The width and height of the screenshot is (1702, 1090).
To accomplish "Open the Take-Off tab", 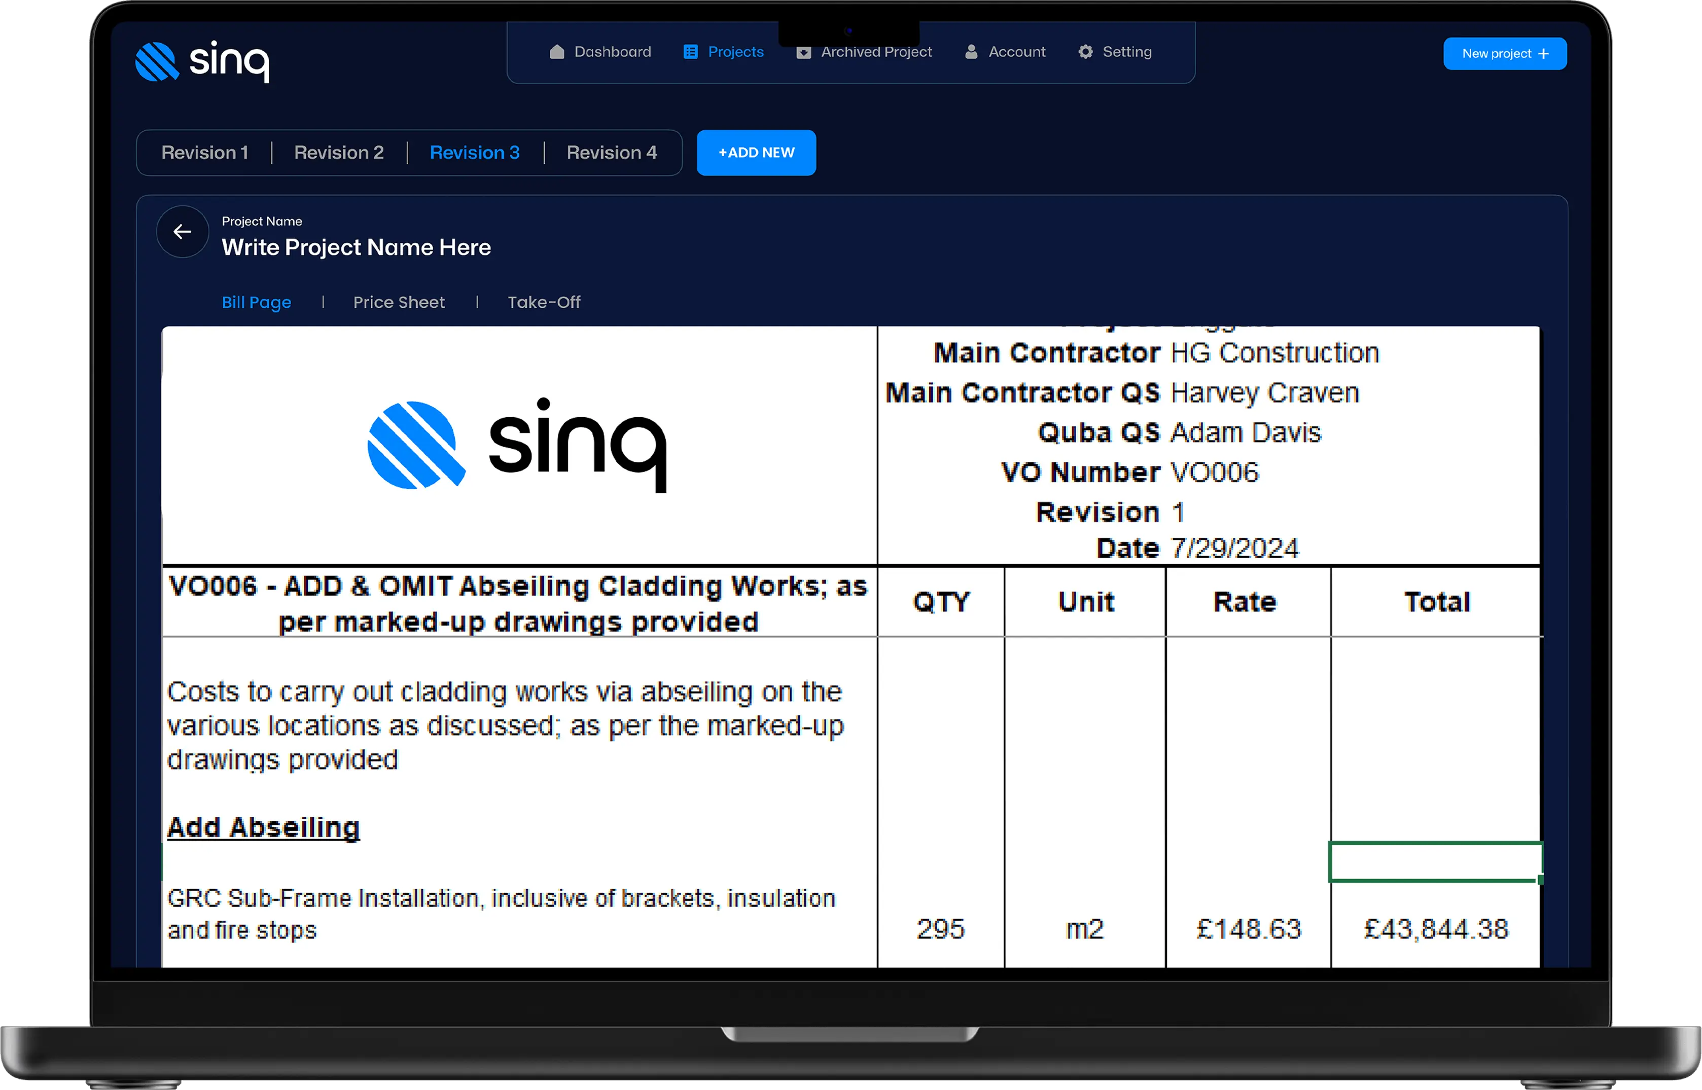I will (544, 302).
